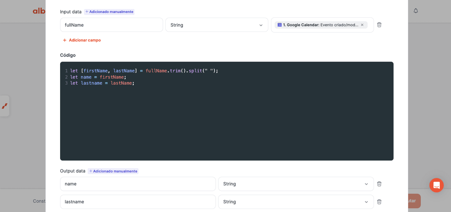Click code line 3 let lastname = lastName
The image size is (451, 212).
(x=102, y=83)
